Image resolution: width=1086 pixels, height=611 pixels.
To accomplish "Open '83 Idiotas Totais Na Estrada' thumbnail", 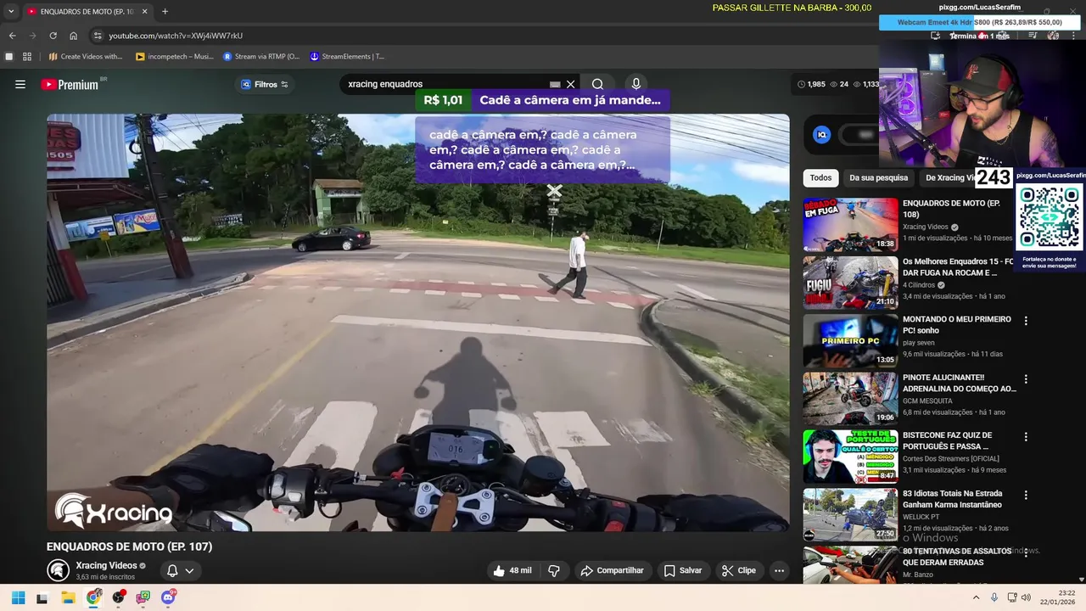I will [x=850, y=514].
